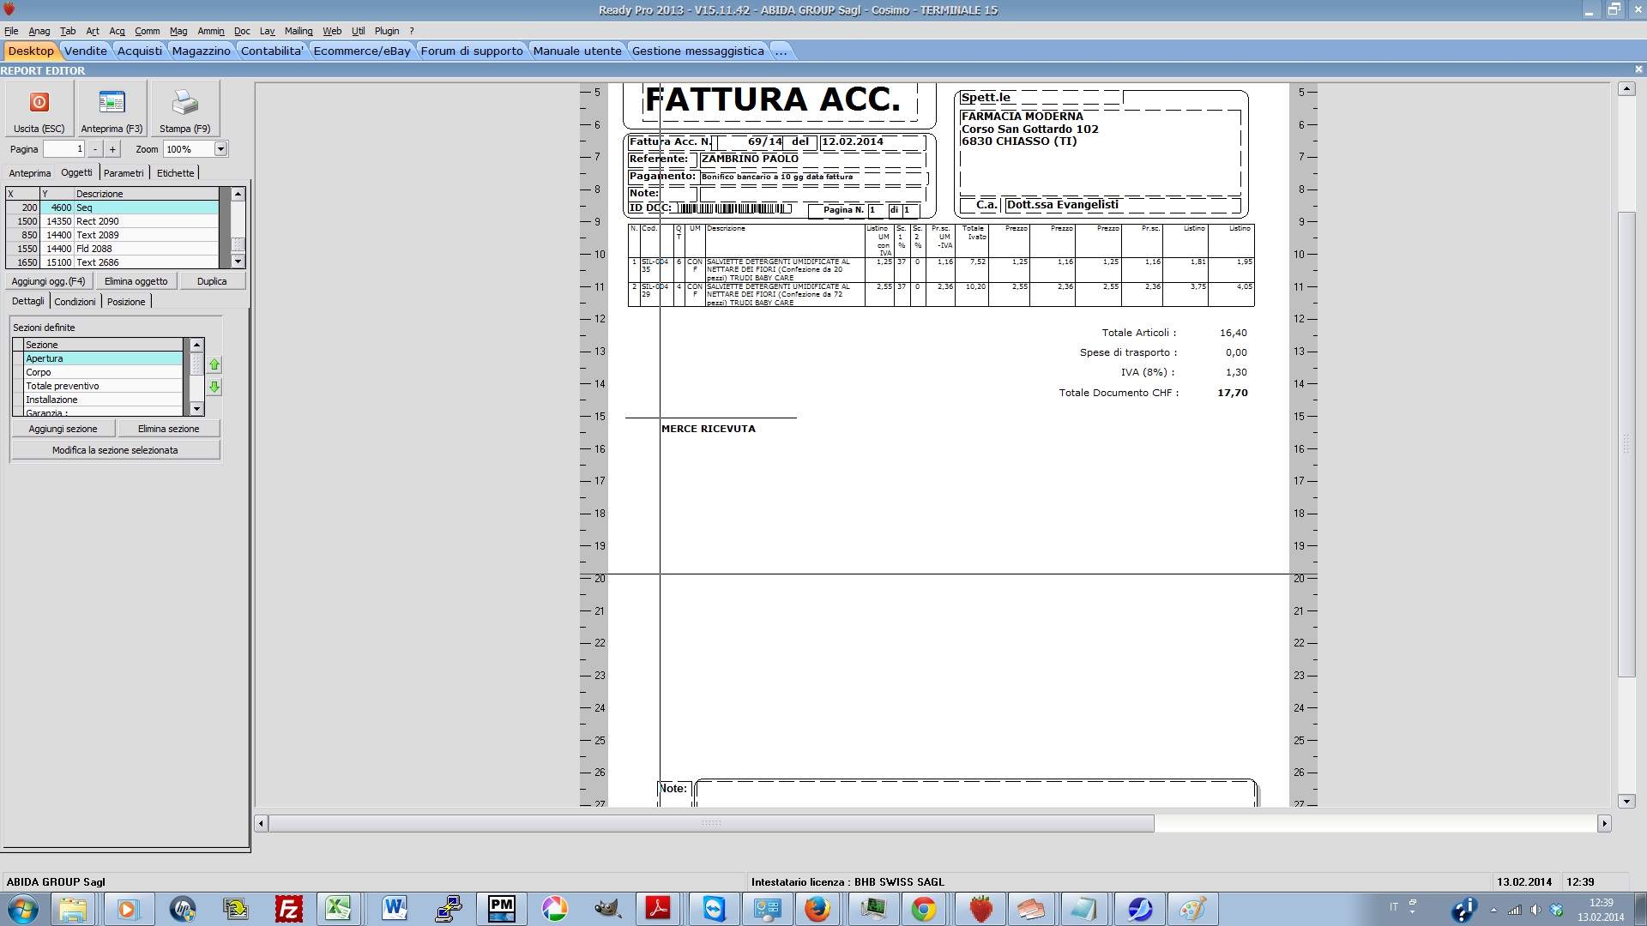Open GIMP from taskbar
The height and width of the screenshot is (926, 1647).
[x=607, y=909]
